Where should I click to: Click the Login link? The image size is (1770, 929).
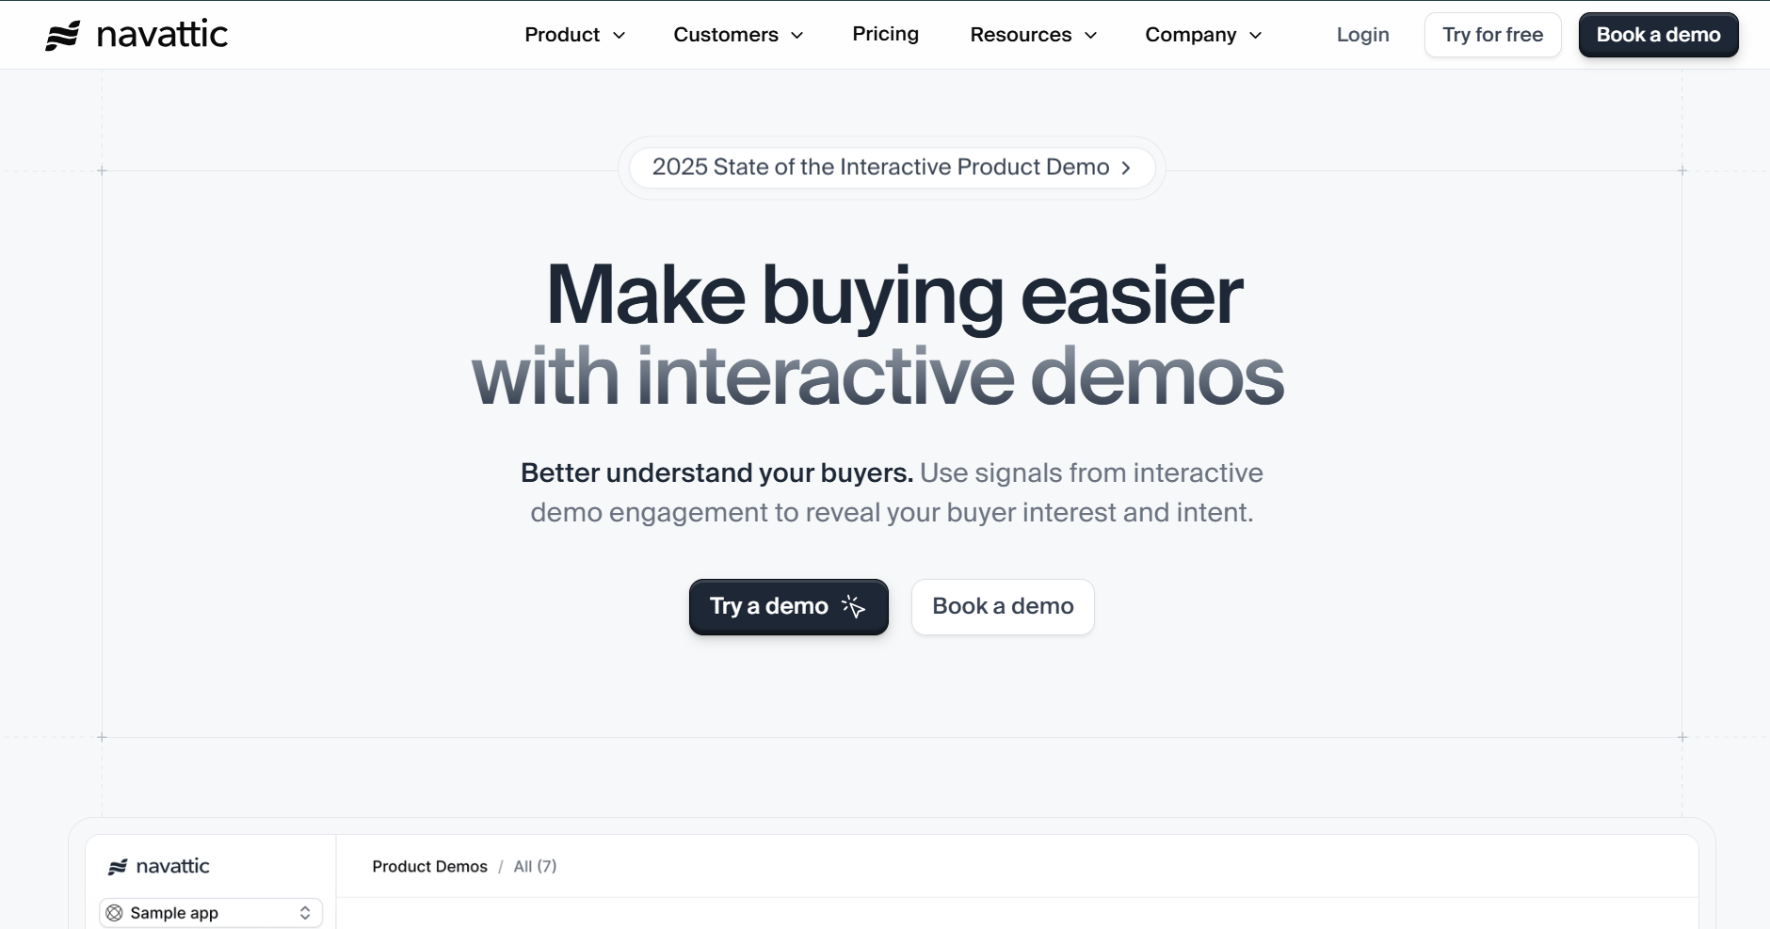[x=1363, y=35]
